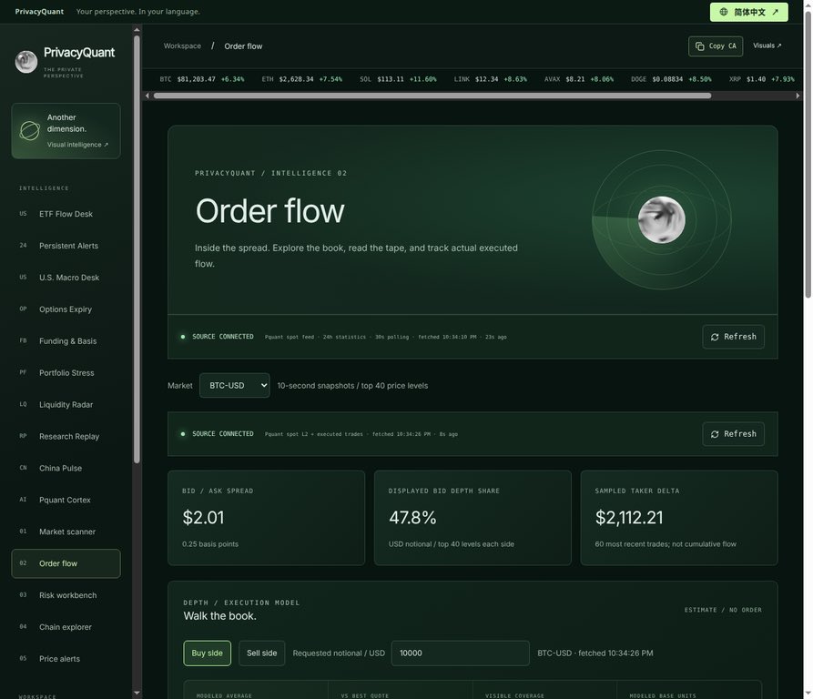Click the copy icon beside Copy CA
Viewport: 813px width, 699px height.
tap(699, 46)
